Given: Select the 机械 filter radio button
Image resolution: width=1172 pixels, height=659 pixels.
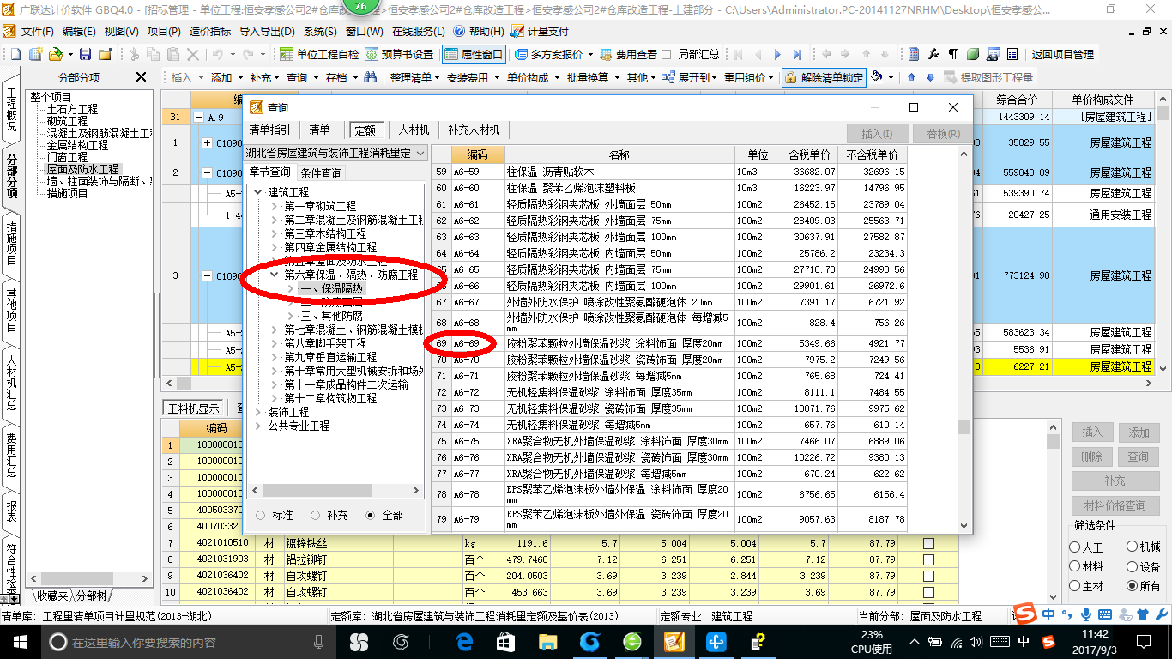Looking at the screenshot, I should click(x=1133, y=547).
